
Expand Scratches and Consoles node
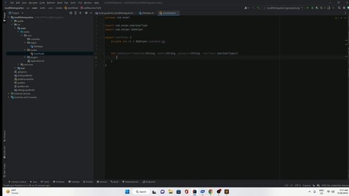click(x=9, y=97)
